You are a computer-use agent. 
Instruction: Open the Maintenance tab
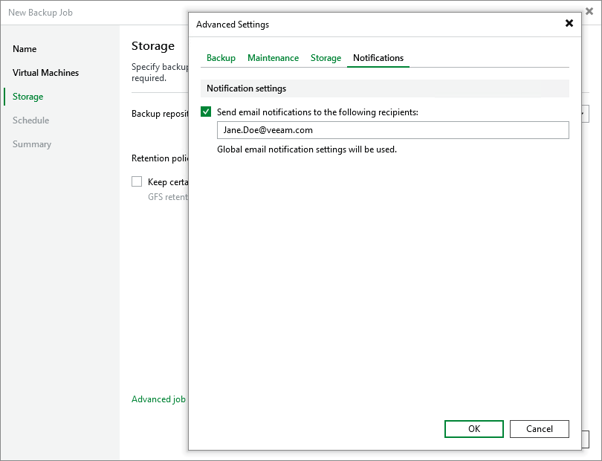pyautogui.click(x=273, y=58)
